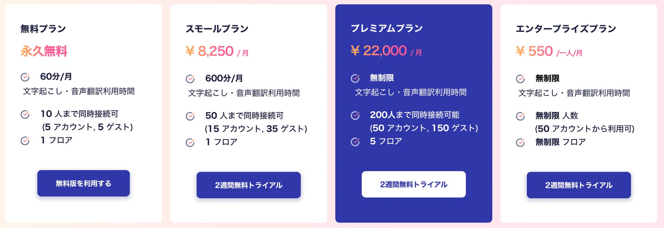Start the エンタープライズプラン 2週間無料トライアル
Image resolution: width=664 pixels, height=228 pixels.
click(579, 185)
